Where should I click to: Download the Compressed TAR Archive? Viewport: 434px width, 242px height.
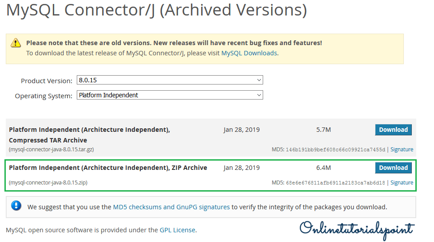pos(393,130)
